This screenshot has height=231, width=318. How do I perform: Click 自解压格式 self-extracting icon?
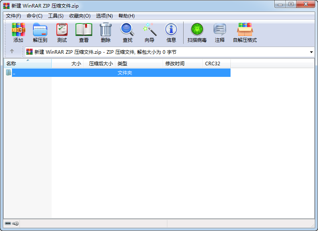pos(245,33)
